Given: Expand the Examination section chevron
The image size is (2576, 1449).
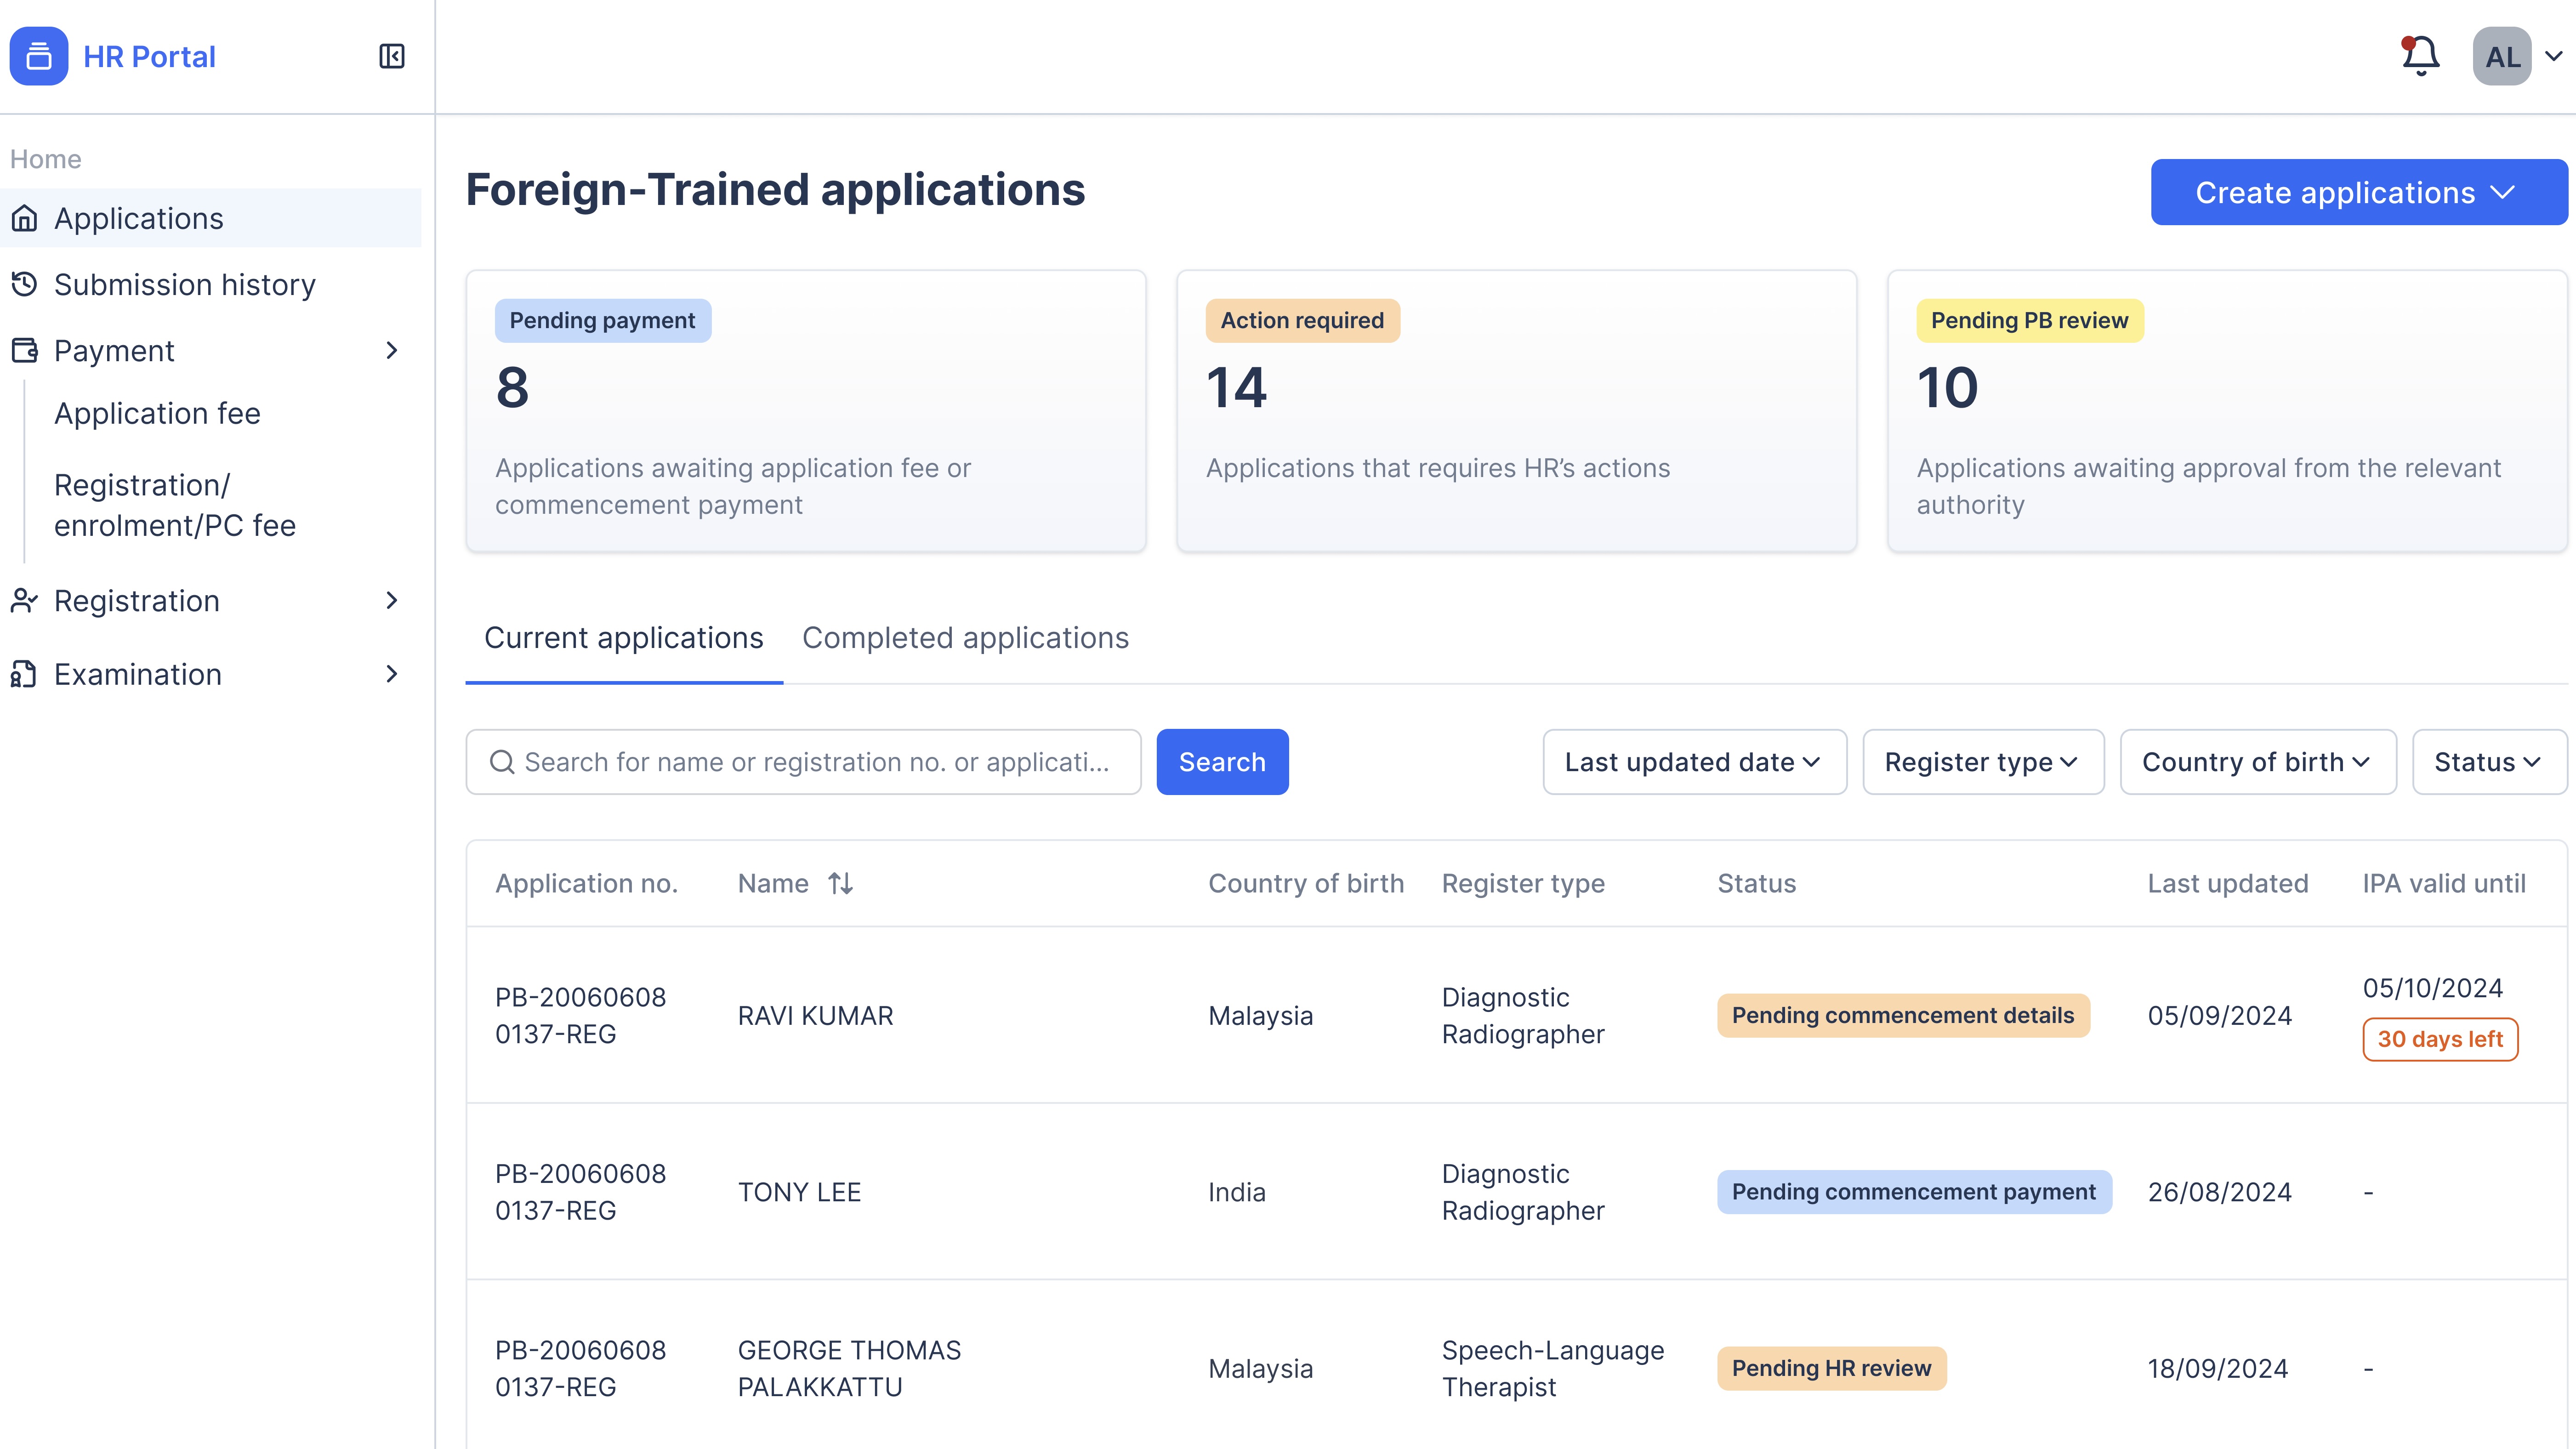Looking at the screenshot, I should coord(391,674).
